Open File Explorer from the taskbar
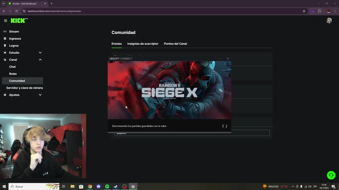 (x=72, y=187)
